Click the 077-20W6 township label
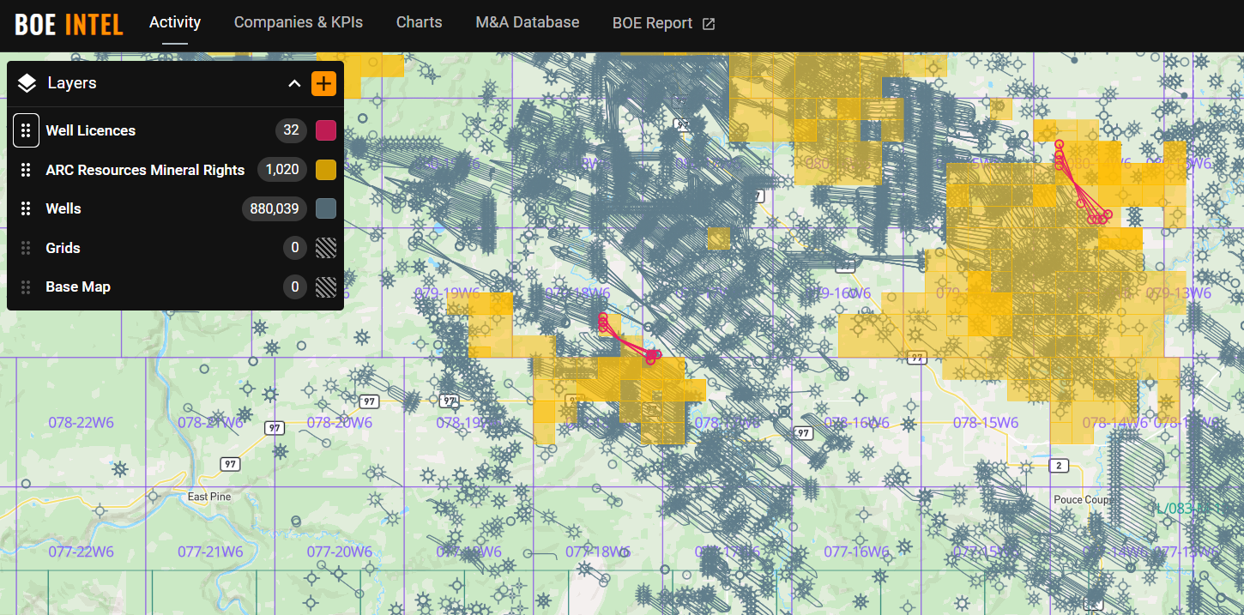This screenshot has height=615, width=1244. [x=340, y=552]
